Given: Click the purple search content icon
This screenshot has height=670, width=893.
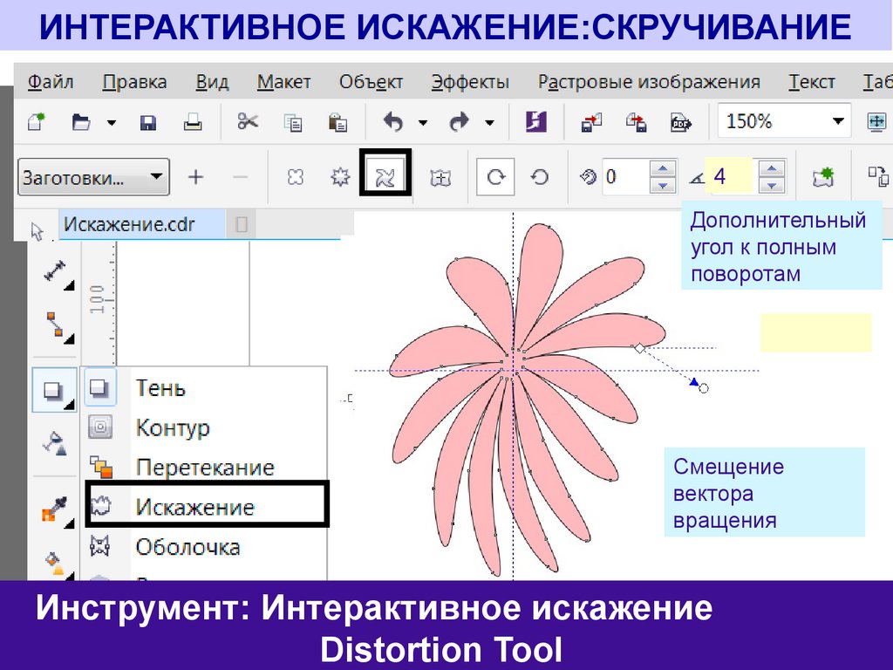Looking at the screenshot, I should click(x=536, y=121).
